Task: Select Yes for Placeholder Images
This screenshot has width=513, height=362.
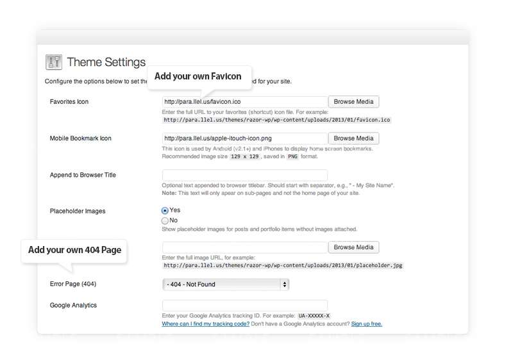Action: [165, 210]
